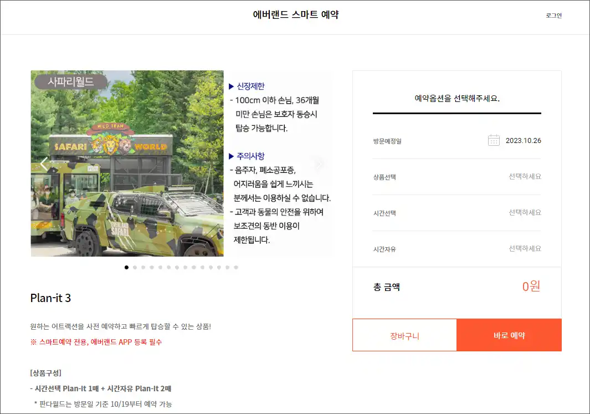Image resolution: width=590 pixels, height=414 pixels.
Task: Go to second carousel slide dot
Action: (x=135, y=267)
